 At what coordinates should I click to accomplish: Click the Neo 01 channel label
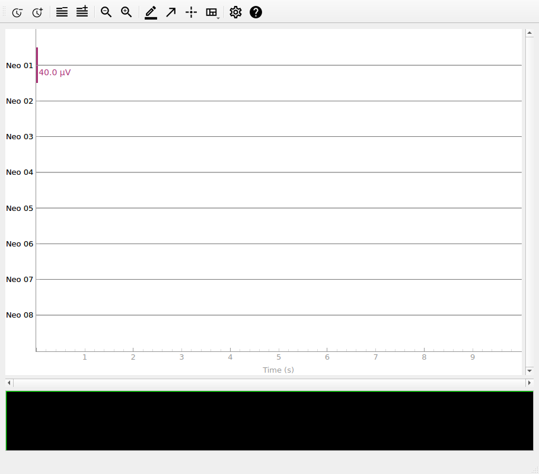pos(20,66)
